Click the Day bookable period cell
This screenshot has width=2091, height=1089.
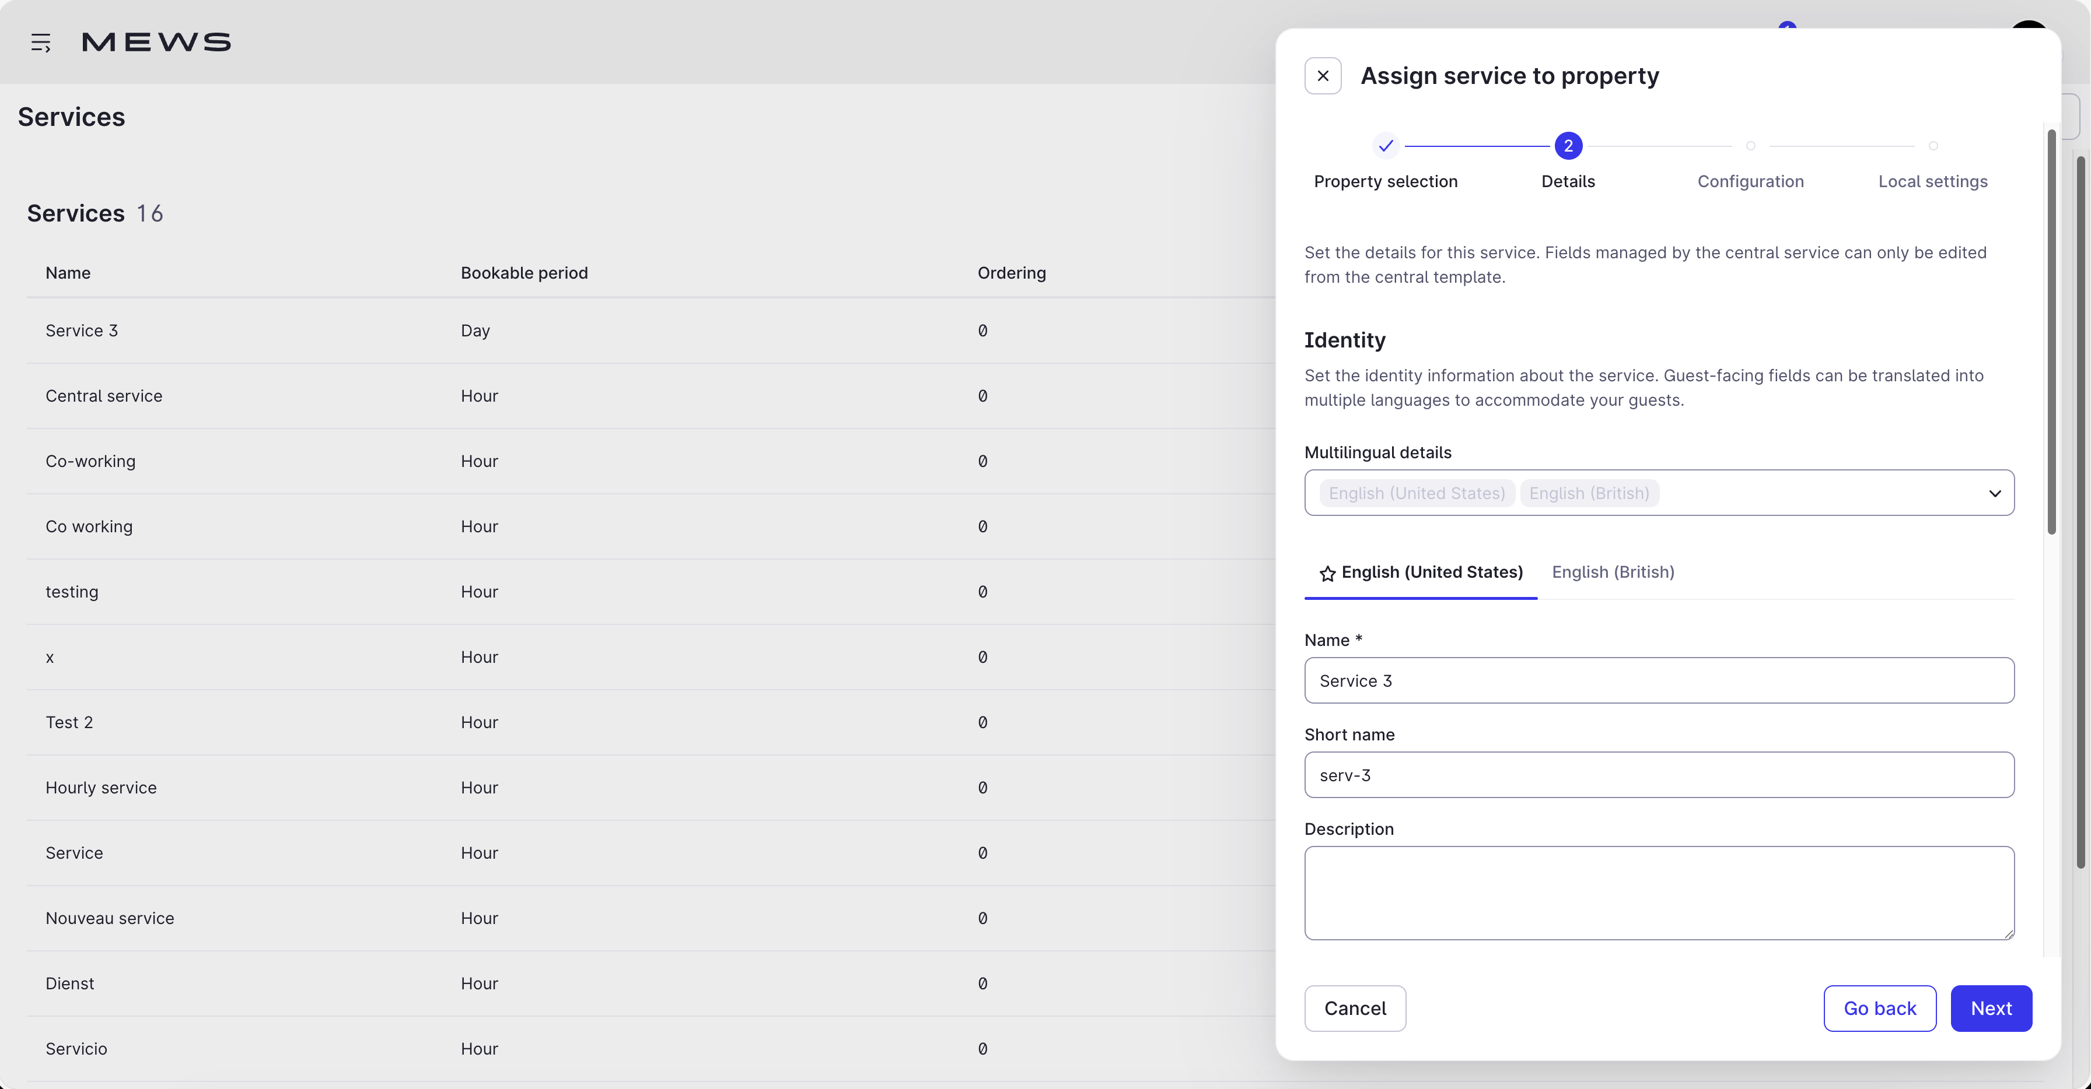pos(475,331)
